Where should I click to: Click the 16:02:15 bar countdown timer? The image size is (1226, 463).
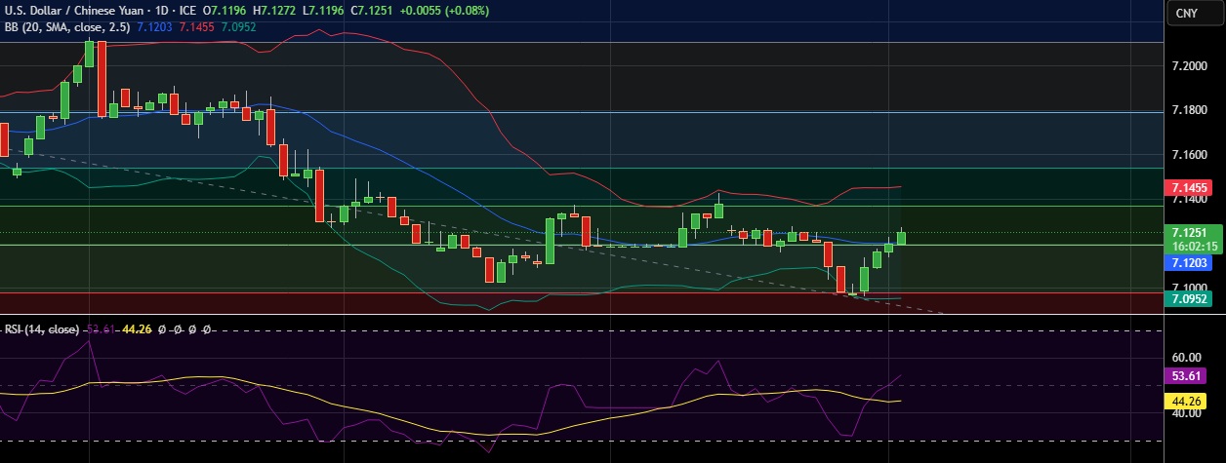pos(1191,248)
